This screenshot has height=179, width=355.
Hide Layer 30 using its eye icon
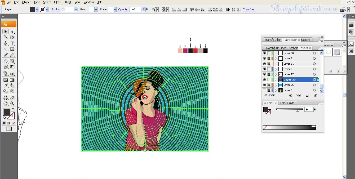click(x=264, y=53)
